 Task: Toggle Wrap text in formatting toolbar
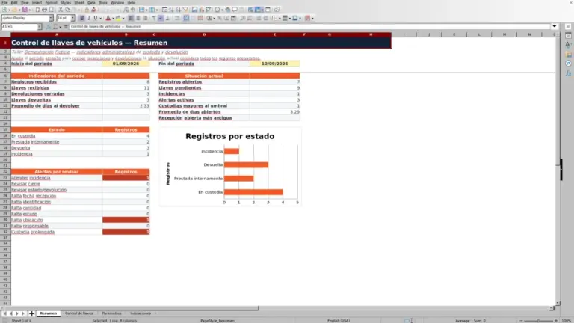tap(177, 18)
